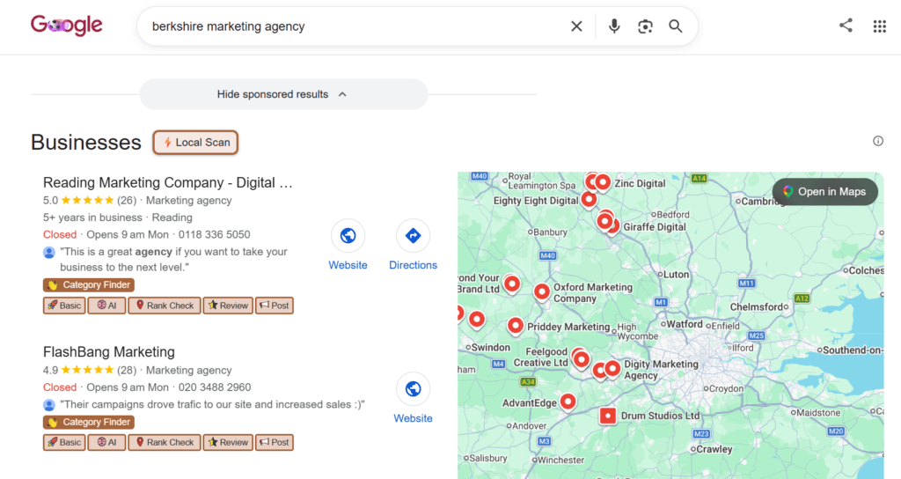The width and height of the screenshot is (901, 479).
Task: Open the map in Google Maps
Action: 825,192
